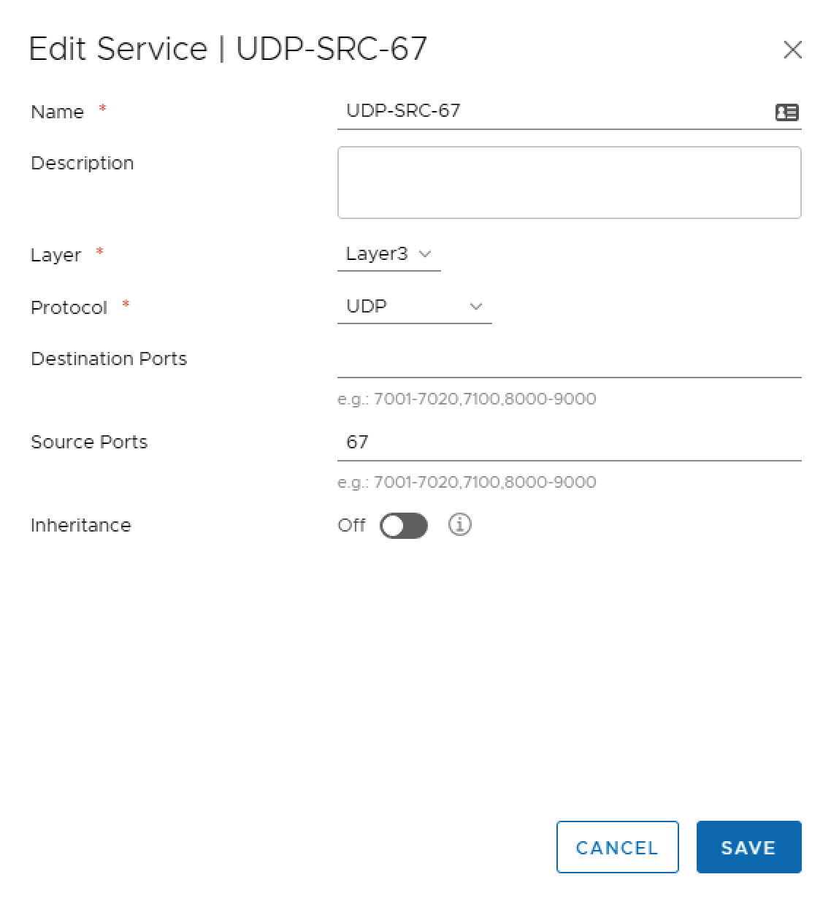This screenshot has width=831, height=904.
Task: Click the Destination Ports label
Action: coord(109,359)
